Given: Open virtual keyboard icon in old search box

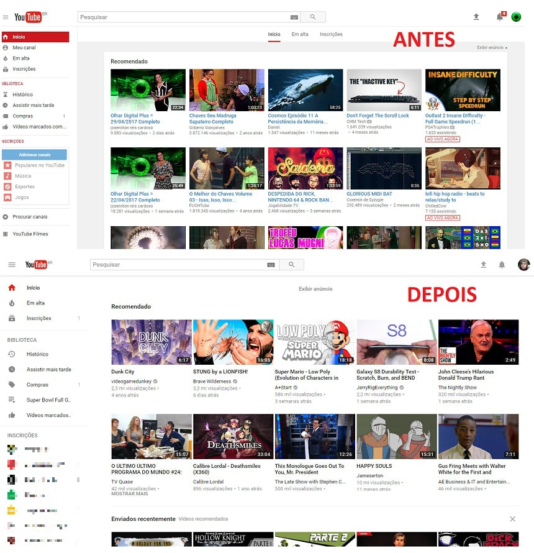Looking at the screenshot, I should [x=294, y=17].
